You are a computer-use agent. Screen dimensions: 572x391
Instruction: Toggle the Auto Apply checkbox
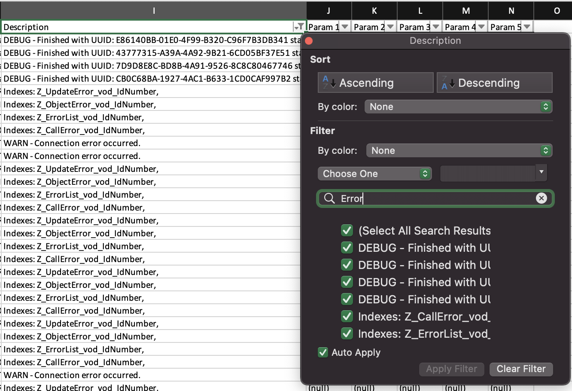[x=323, y=352]
